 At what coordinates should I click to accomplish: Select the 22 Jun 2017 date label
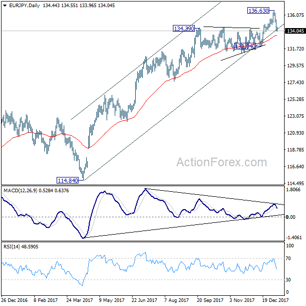point(144,300)
